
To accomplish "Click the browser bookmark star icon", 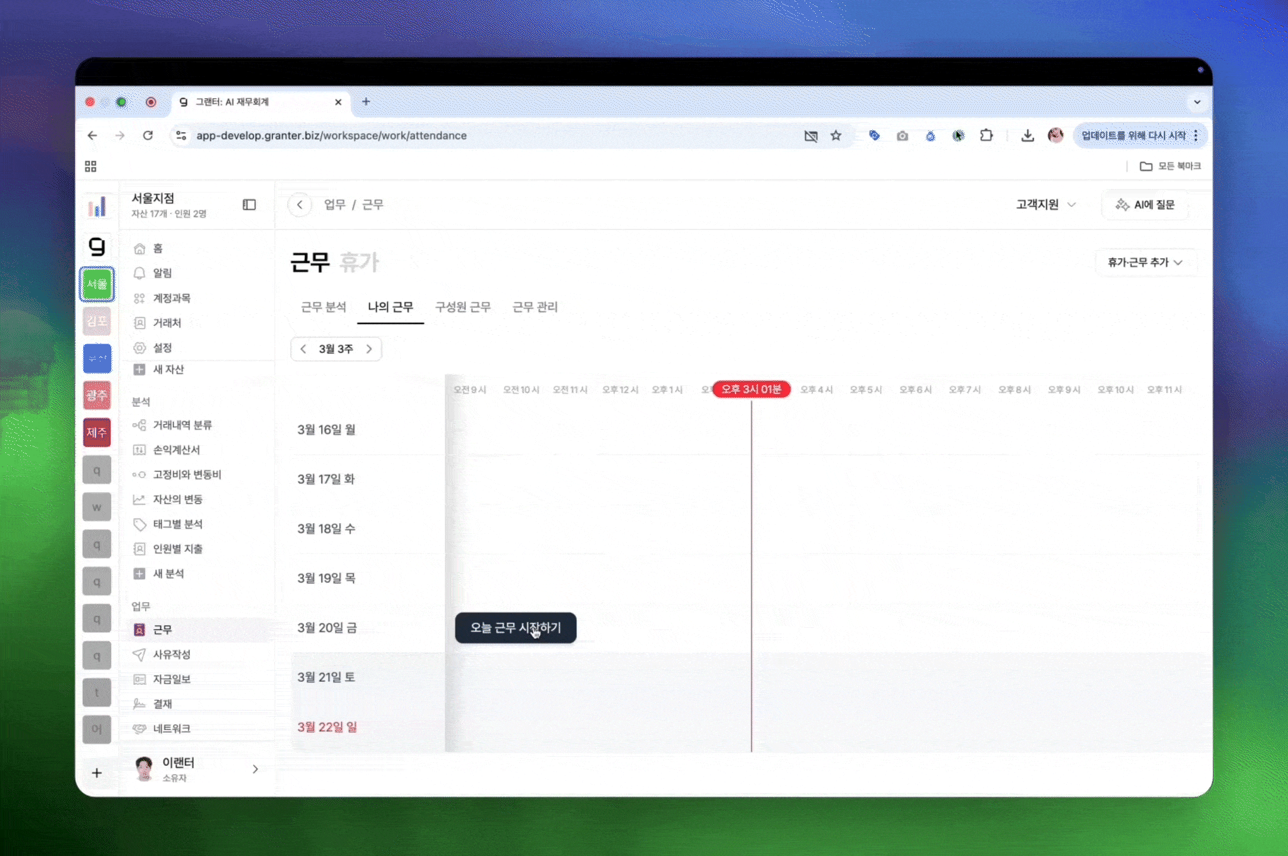I will (836, 136).
